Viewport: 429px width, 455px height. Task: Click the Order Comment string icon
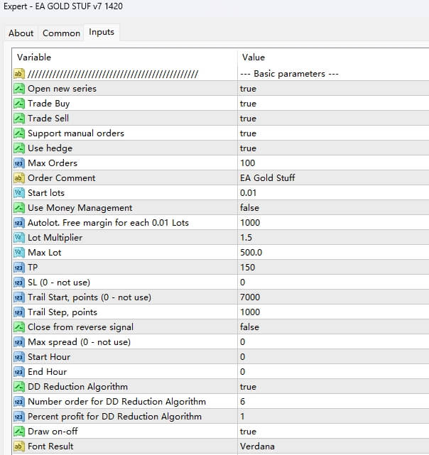[19, 178]
